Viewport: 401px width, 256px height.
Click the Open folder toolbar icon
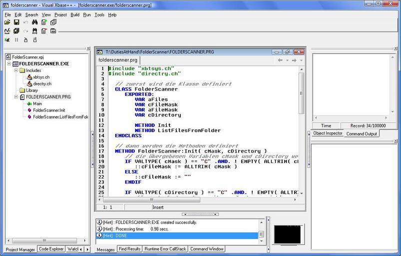[x=7, y=22]
